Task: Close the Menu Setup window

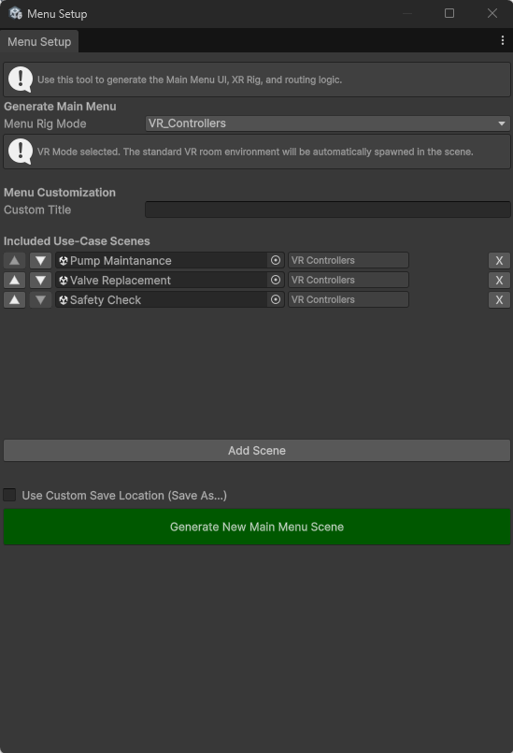Action: [x=492, y=13]
